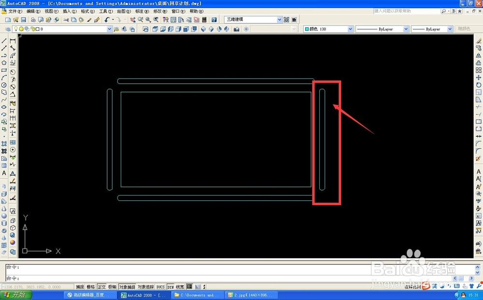Click the layer 0 white color square
Viewport: 483px width, 300px height.
pyautogui.click(x=38, y=29)
